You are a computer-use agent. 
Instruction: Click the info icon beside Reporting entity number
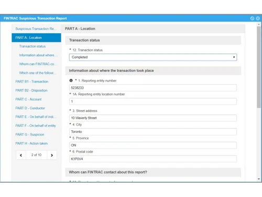tap(71, 80)
